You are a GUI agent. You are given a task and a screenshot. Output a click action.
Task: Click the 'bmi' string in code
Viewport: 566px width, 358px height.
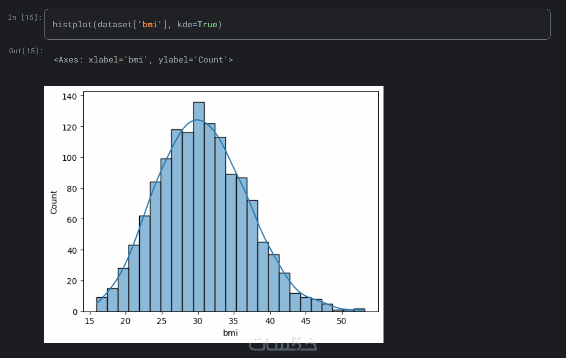pyautogui.click(x=151, y=25)
